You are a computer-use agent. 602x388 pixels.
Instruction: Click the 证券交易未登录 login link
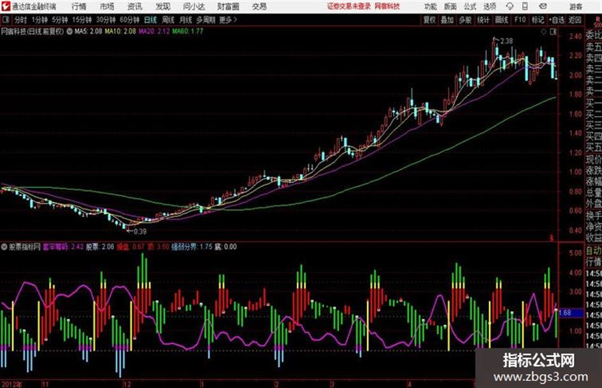(349, 6)
